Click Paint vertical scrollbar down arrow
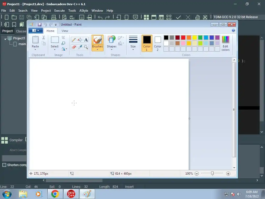Image resolution: width=265 pixels, height=199 pixels. point(234,168)
